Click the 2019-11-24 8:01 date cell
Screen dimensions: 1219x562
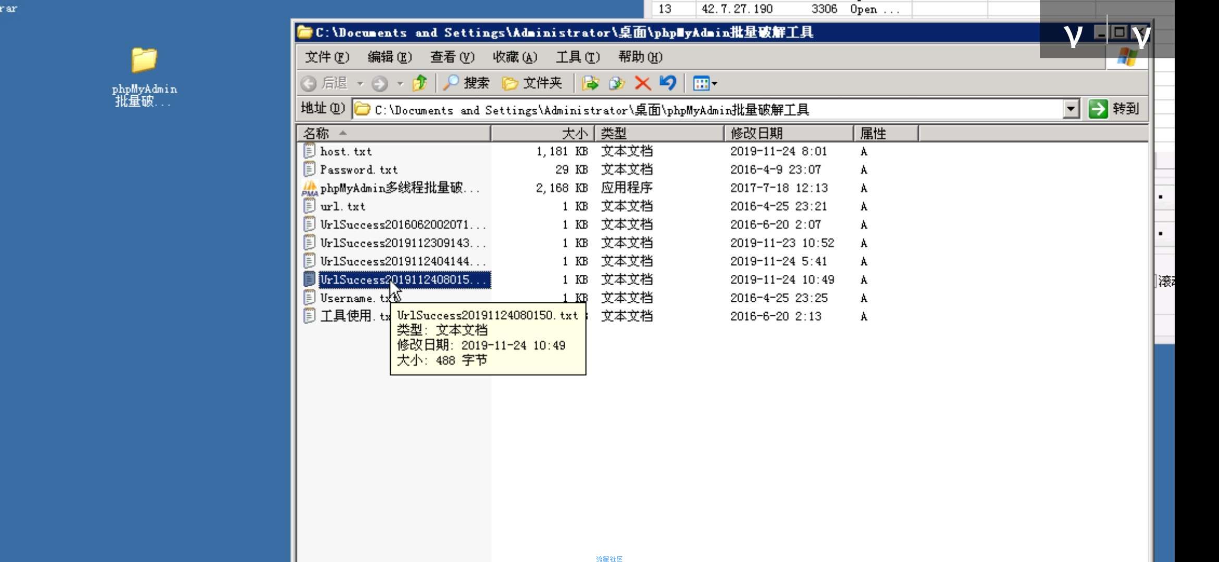[x=778, y=151]
